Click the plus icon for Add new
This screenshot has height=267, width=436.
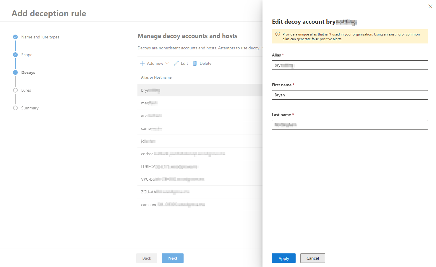[142, 63]
